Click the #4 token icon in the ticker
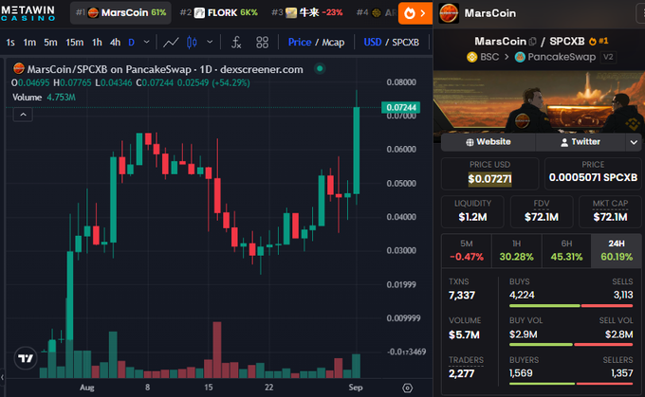The width and height of the screenshot is (645, 397). coord(377,13)
